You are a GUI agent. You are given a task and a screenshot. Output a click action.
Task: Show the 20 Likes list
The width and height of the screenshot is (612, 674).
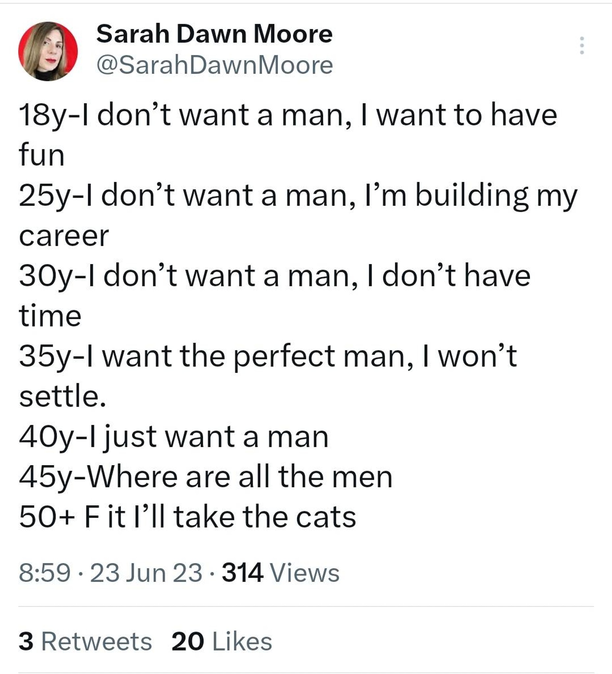(x=222, y=641)
